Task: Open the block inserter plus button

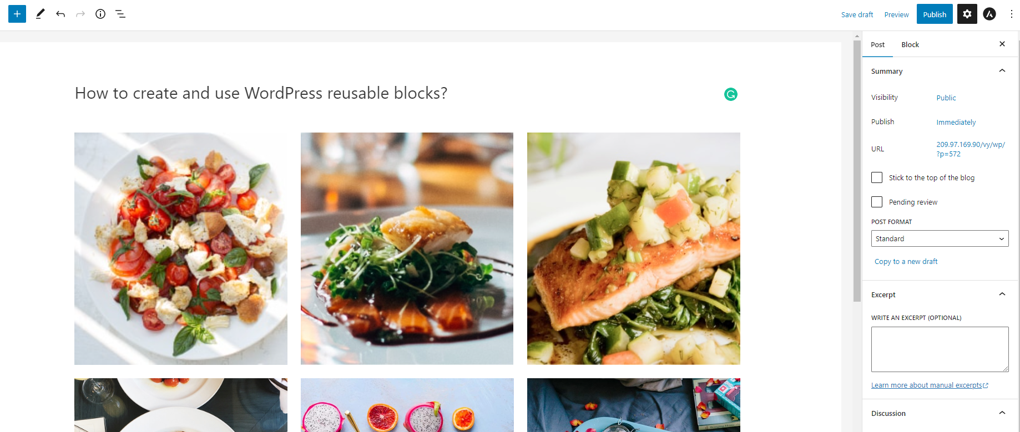Action: click(x=17, y=14)
